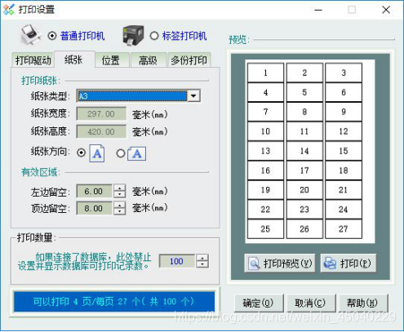This screenshot has height=332, width=404.
Task: Click the ordinary printer icon
Action: point(31,35)
